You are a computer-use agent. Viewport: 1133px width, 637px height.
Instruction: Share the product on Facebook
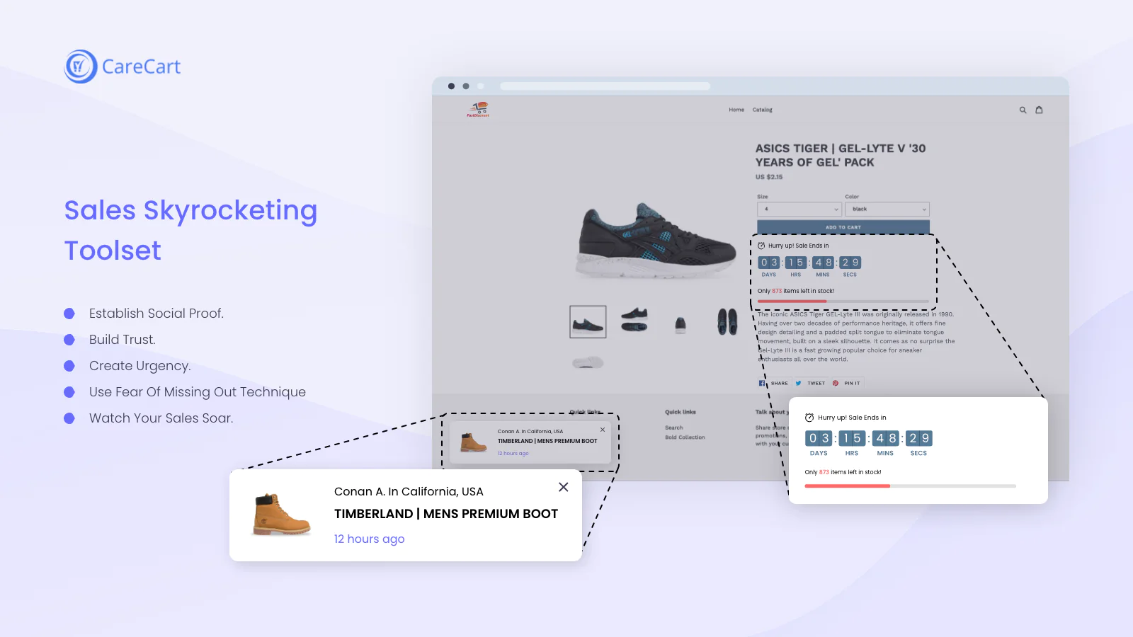click(x=773, y=383)
